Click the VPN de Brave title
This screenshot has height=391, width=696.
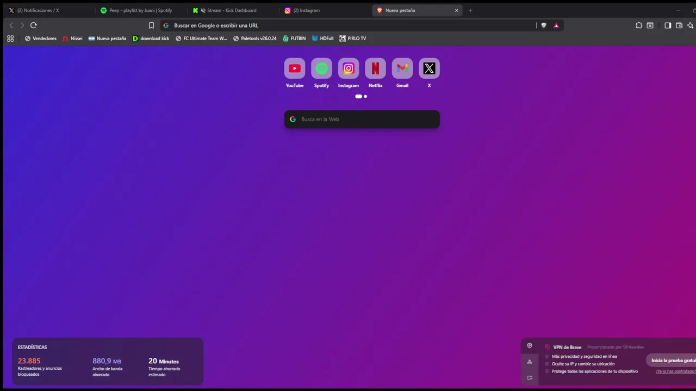[567, 347]
